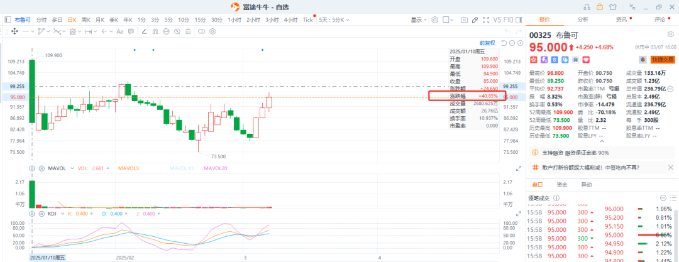This screenshot has width=679, height=262.
Task: Enter fullscreen chart mode
Action: 485,19
